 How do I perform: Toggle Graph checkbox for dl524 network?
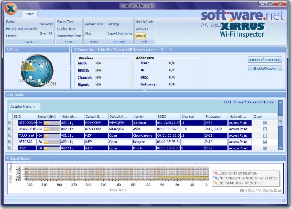(x=265, y=148)
